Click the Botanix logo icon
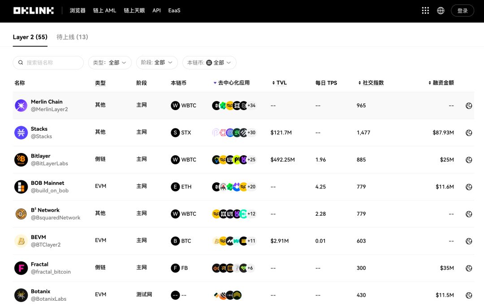Image resolution: width=484 pixels, height=307 pixels. tap(21, 295)
